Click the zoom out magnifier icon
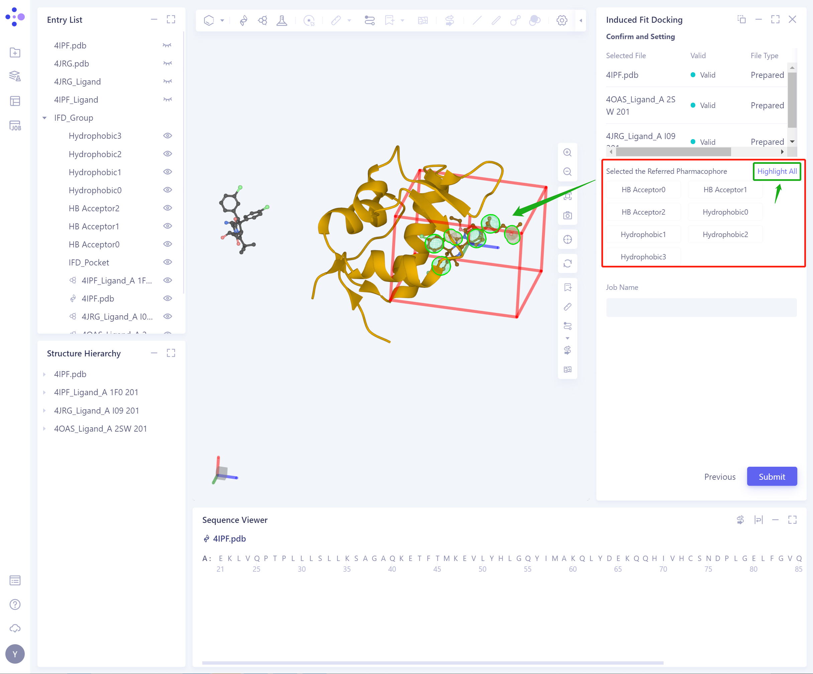The height and width of the screenshot is (674, 813). tap(567, 172)
